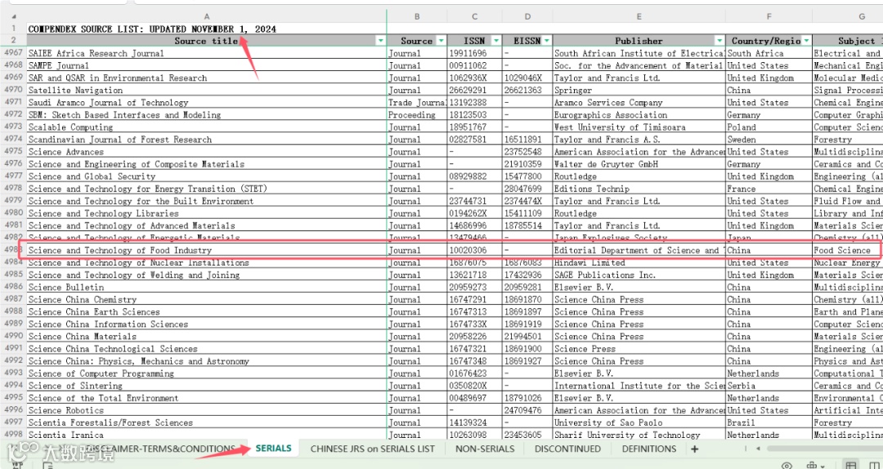Select the South Africa country cell
Image resolution: width=883 pixels, height=469 pixels.
[769, 53]
